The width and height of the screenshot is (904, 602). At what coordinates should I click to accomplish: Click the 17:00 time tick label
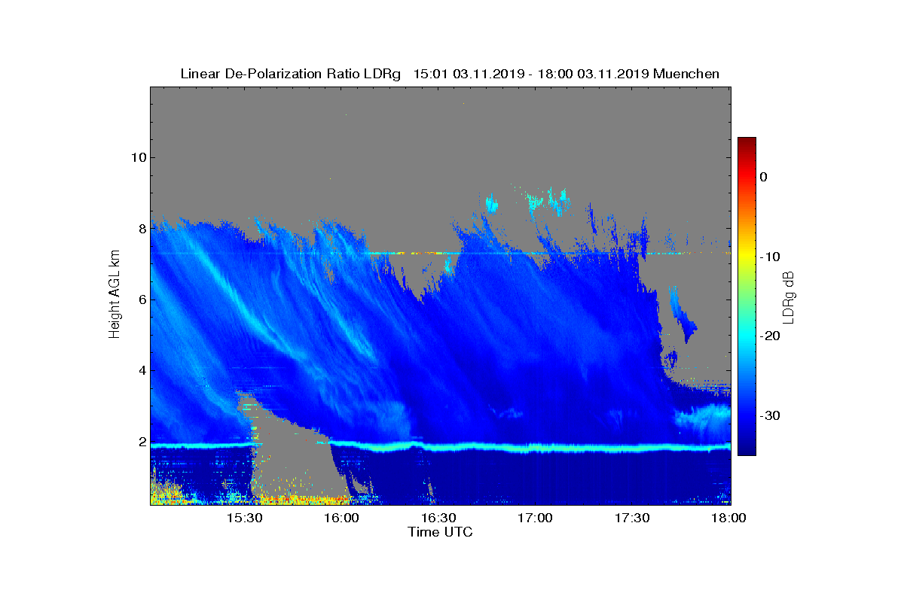point(535,518)
